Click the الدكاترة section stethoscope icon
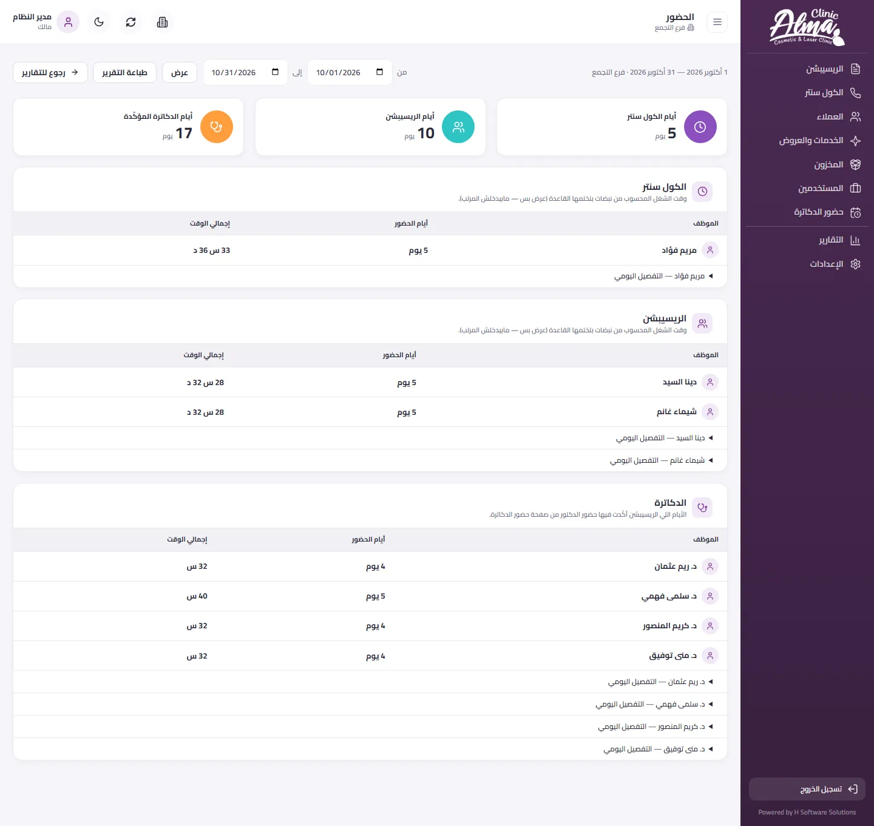Screen dimensions: 874x826 pos(702,508)
